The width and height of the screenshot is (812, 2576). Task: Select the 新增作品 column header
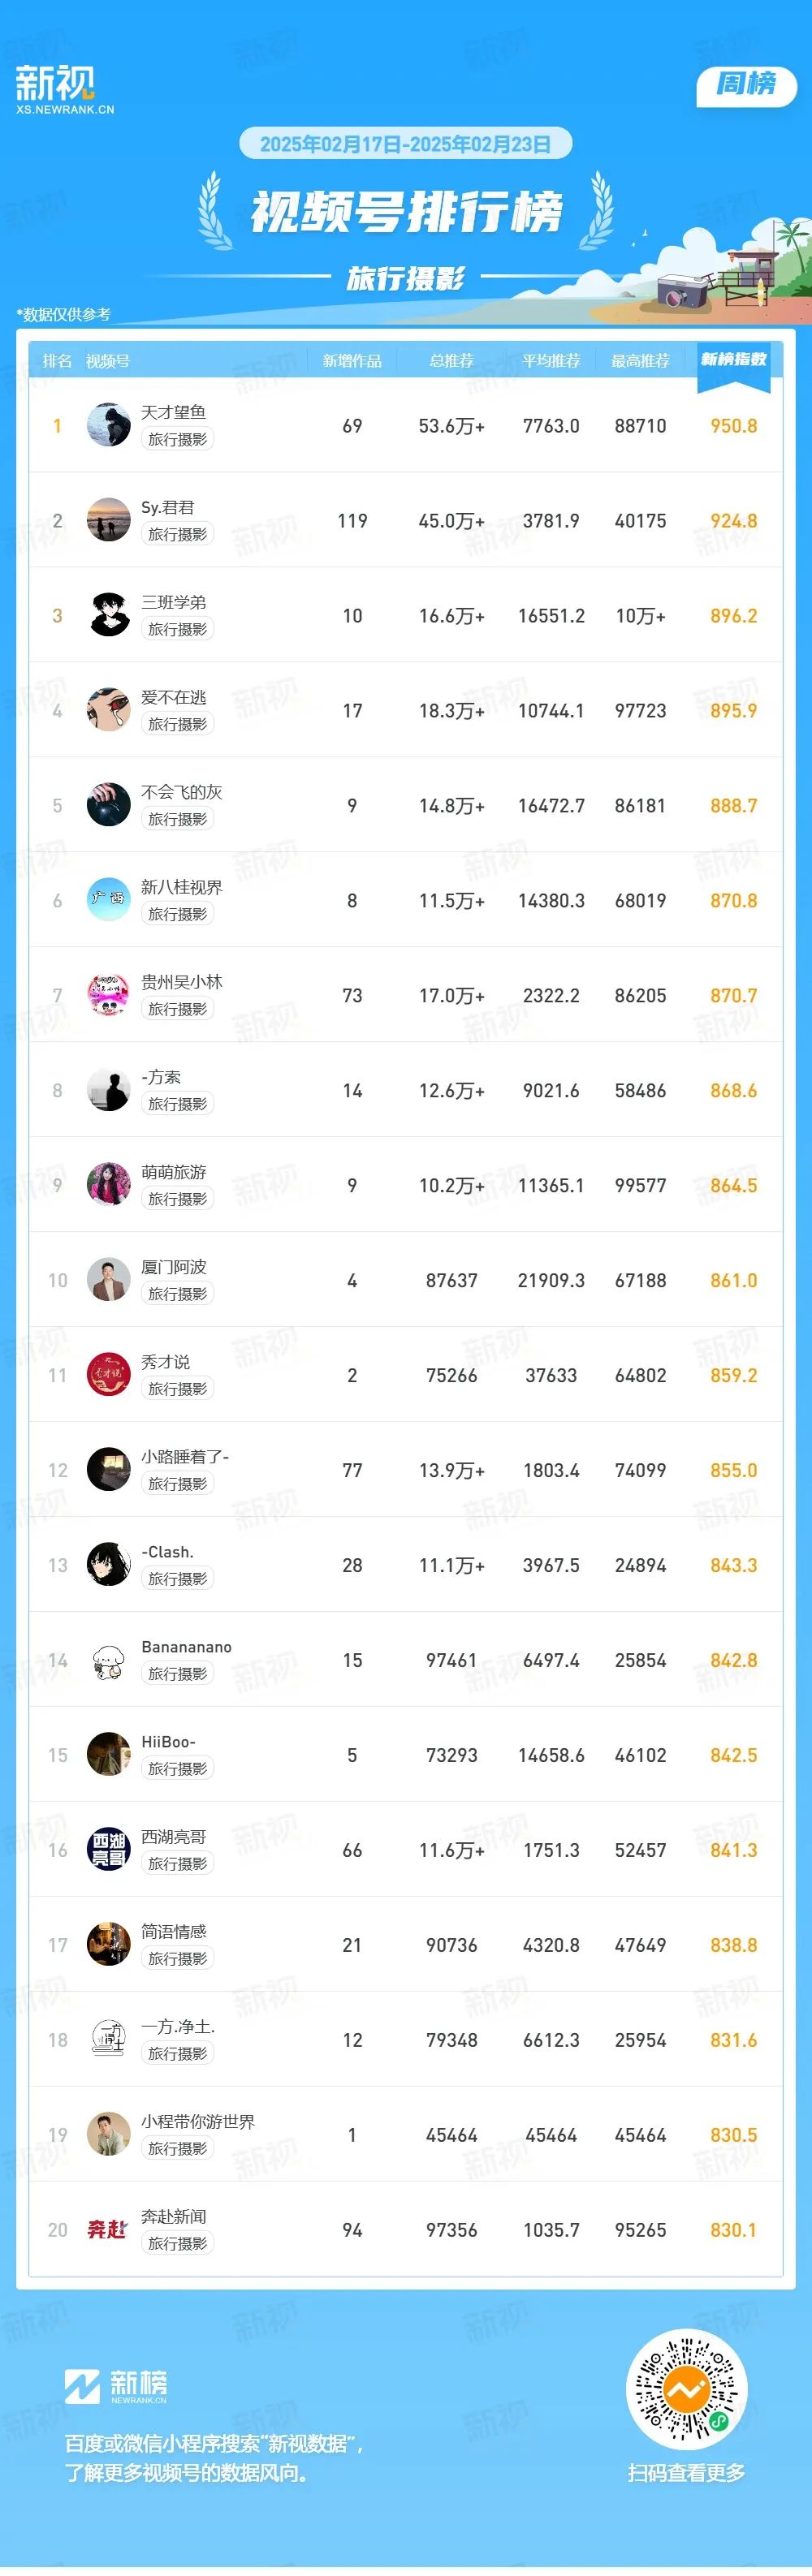click(352, 361)
